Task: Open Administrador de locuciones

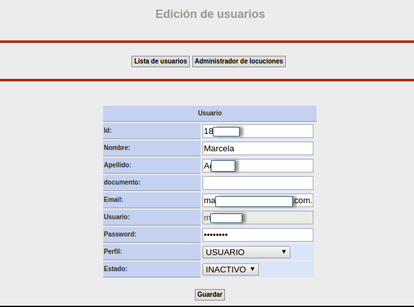Action: point(238,62)
